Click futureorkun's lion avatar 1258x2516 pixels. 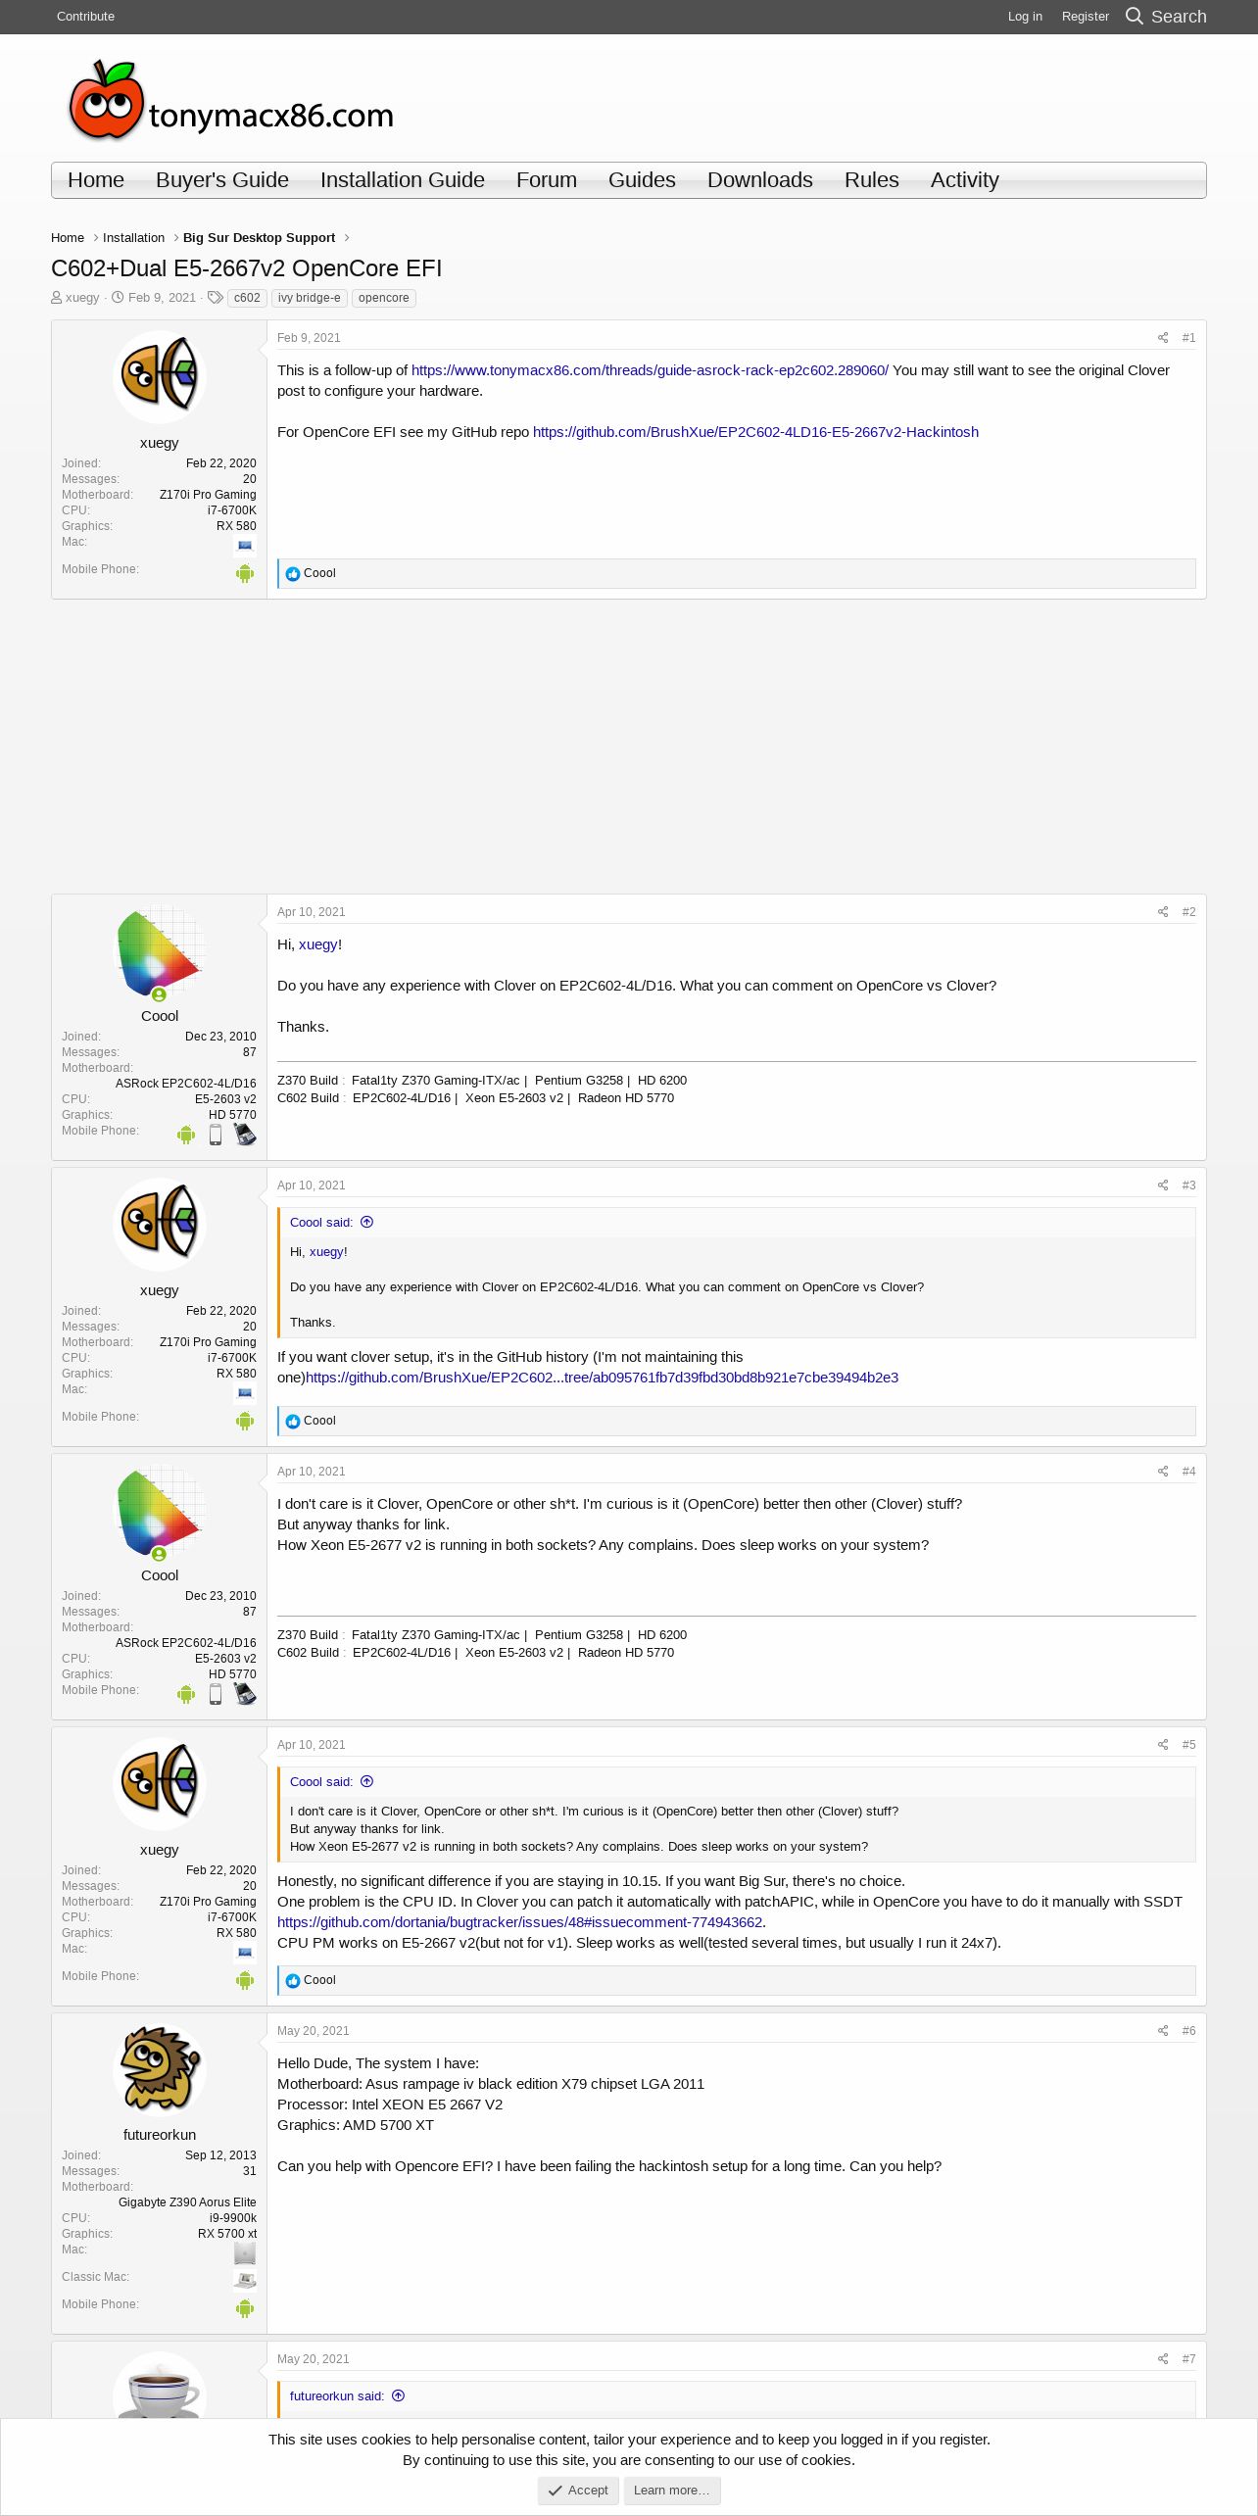(160, 2070)
